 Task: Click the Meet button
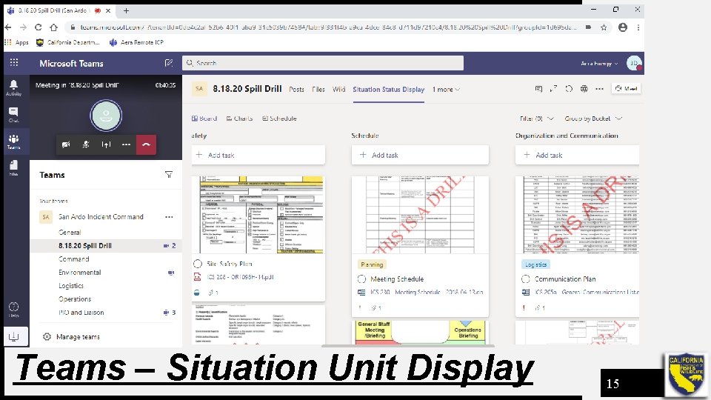coord(627,88)
